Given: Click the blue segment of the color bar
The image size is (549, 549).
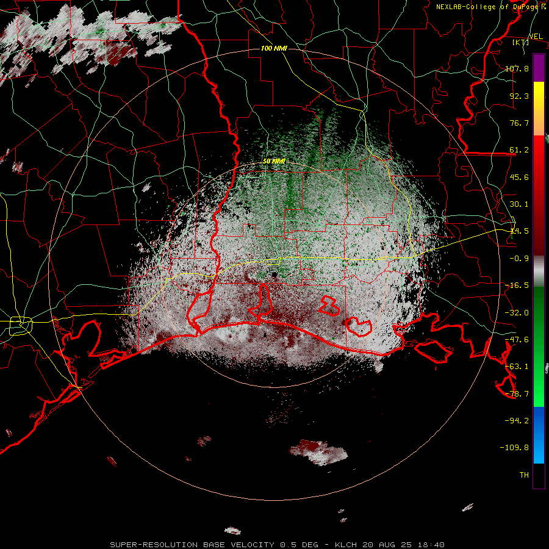Looking at the screenshot, I should click(539, 435).
